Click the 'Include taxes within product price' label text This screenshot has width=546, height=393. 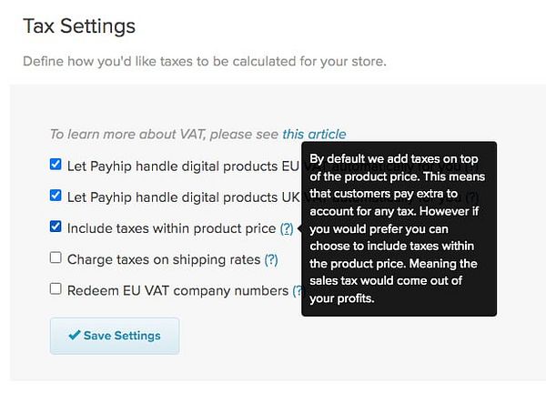tap(171, 228)
